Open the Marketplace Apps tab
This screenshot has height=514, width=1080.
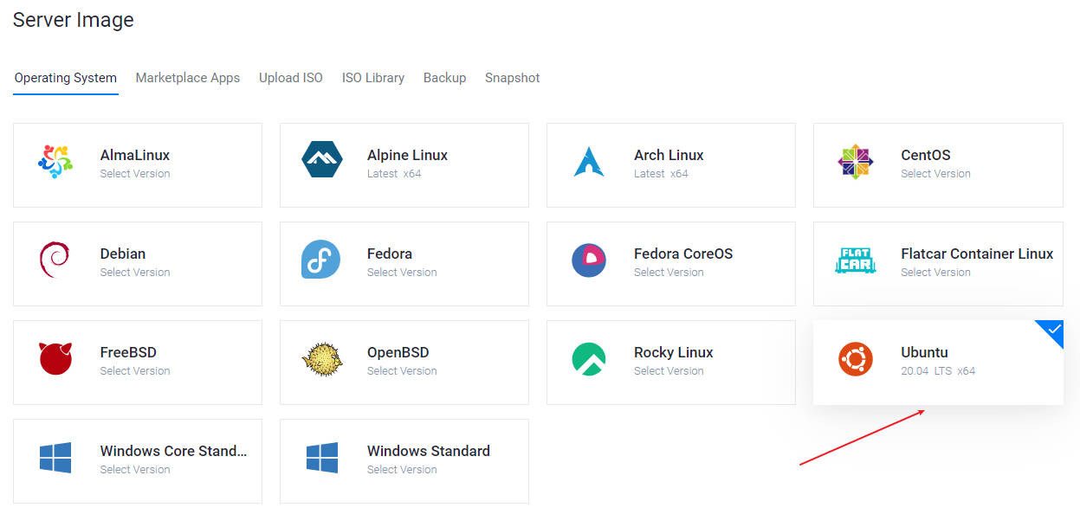coord(188,78)
